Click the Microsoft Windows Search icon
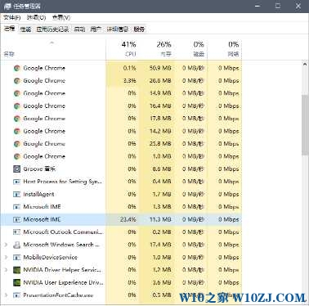 (17, 245)
